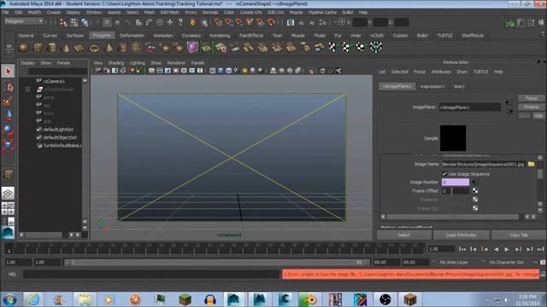Image resolution: width=547 pixels, height=307 pixels.
Task: Click the Select button at bottom
Action: pyautogui.click(x=403, y=235)
